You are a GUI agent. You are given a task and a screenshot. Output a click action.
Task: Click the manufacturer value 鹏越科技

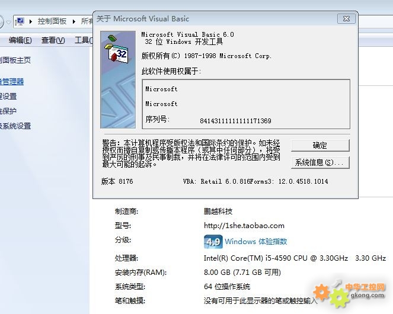click(218, 212)
